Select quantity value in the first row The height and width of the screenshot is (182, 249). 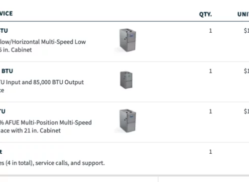coord(211,31)
